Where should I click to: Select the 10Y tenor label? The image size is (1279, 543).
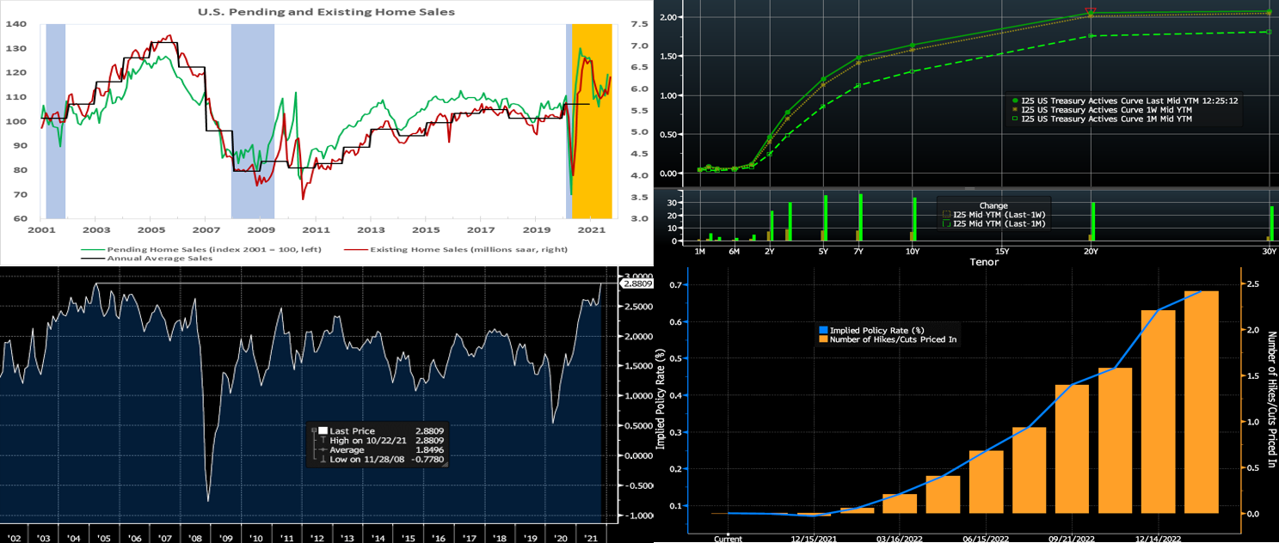click(x=913, y=251)
